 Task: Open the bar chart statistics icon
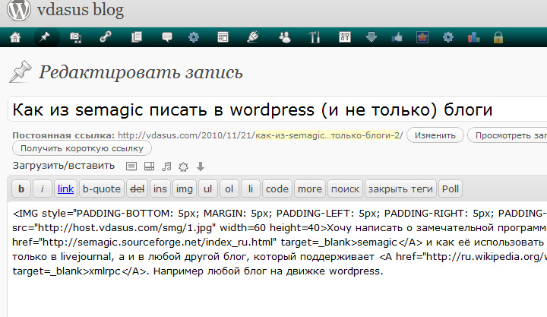coord(474,37)
